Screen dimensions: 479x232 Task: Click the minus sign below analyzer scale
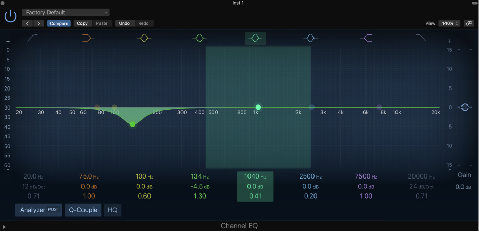(8, 170)
